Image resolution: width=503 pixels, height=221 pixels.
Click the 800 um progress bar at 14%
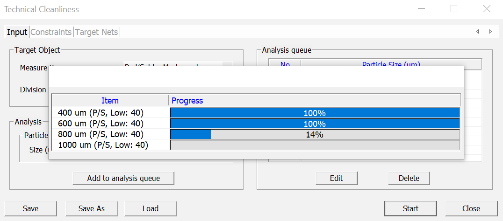tap(315, 135)
